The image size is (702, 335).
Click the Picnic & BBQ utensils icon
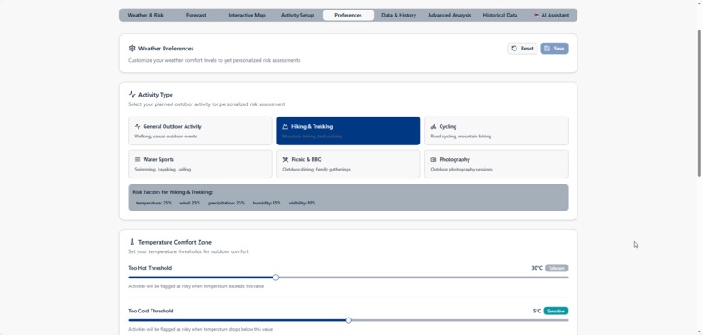pos(285,160)
